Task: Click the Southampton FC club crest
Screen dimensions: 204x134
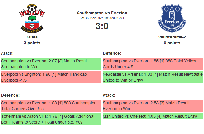Action: tap(32, 18)
